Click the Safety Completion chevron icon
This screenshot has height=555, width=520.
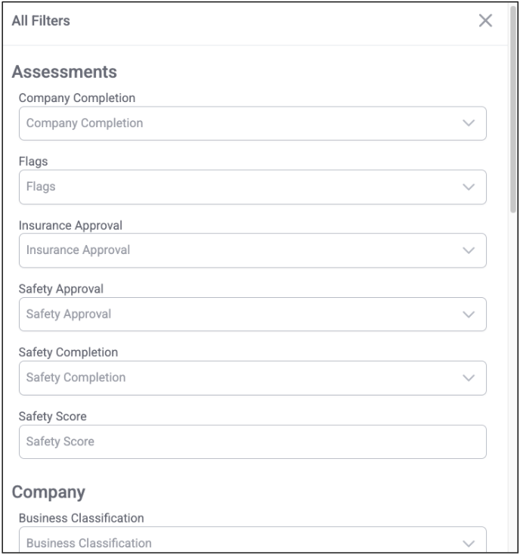coord(469,377)
